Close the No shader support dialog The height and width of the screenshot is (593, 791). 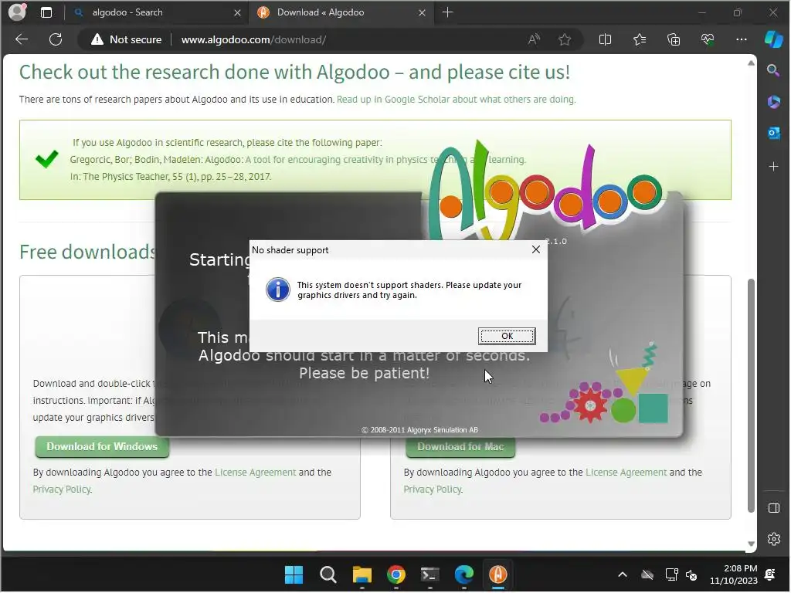pos(536,249)
